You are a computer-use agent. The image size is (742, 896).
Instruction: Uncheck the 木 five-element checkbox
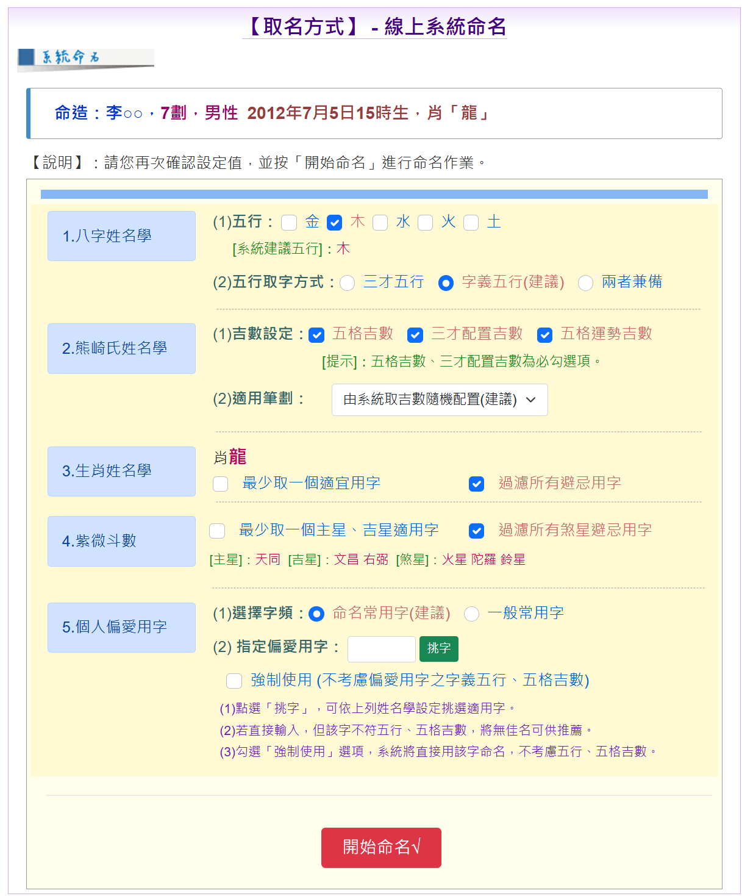[x=334, y=223]
